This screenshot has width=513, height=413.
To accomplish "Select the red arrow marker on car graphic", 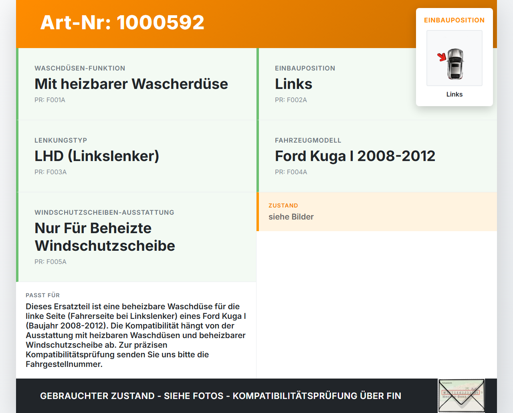I will tap(442, 58).
